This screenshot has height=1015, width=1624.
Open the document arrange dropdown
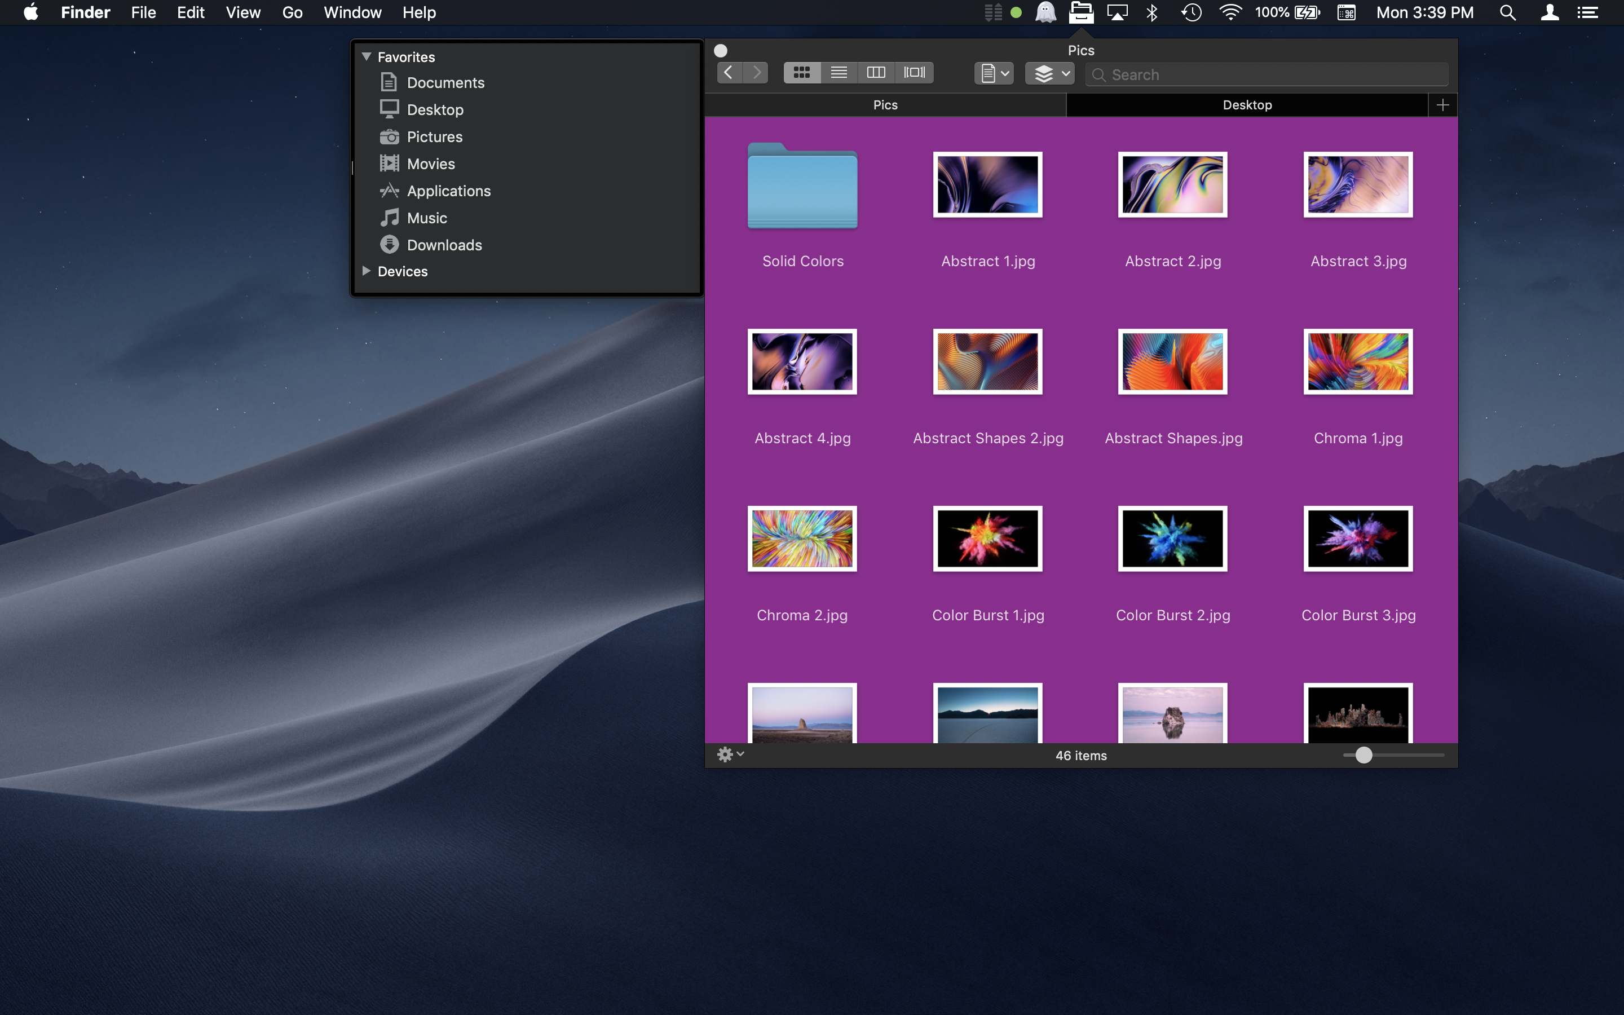pyautogui.click(x=994, y=73)
